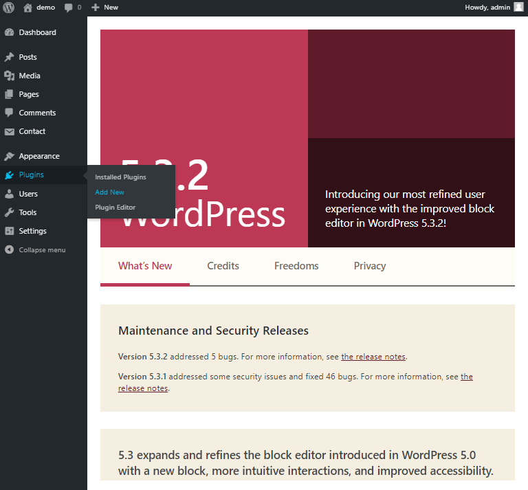Open Tools menu label
The width and height of the screenshot is (528, 490).
click(x=27, y=212)
